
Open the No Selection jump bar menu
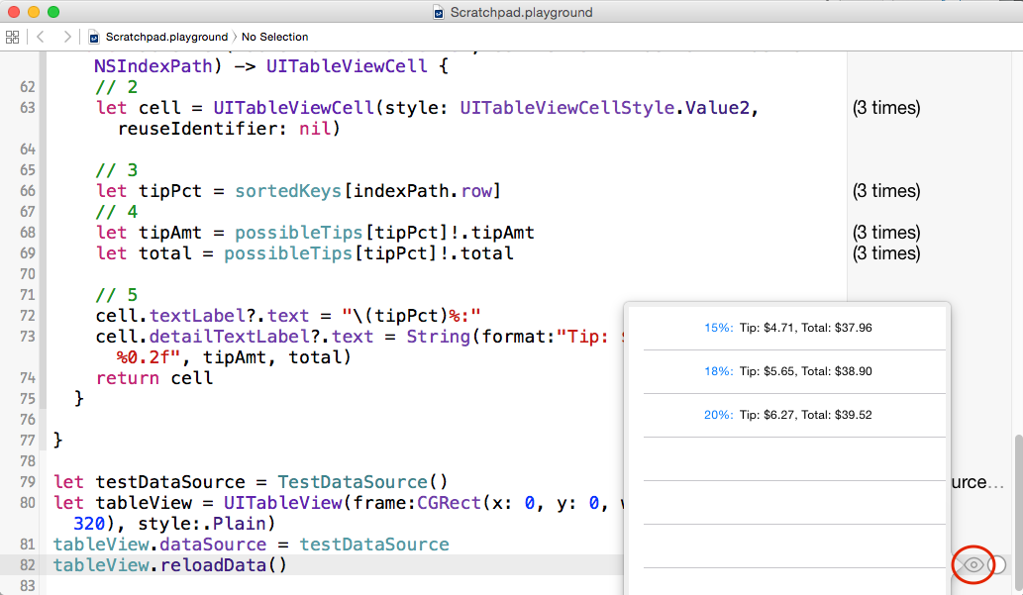click(x=274, y=37)
